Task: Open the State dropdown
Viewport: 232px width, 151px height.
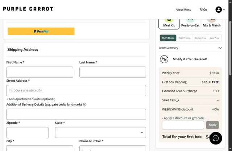Action: click(100, 132)
